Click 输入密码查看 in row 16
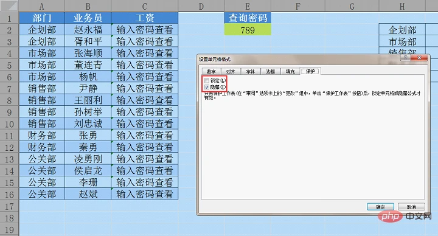 click(x=144, y=194)
